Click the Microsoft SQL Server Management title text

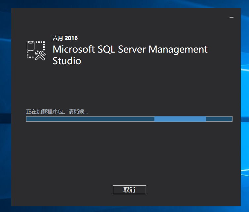tap(130, 49)
